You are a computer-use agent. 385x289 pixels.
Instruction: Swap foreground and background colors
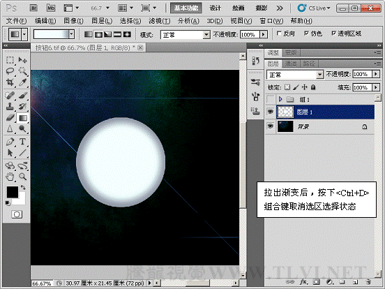point(23,188)
